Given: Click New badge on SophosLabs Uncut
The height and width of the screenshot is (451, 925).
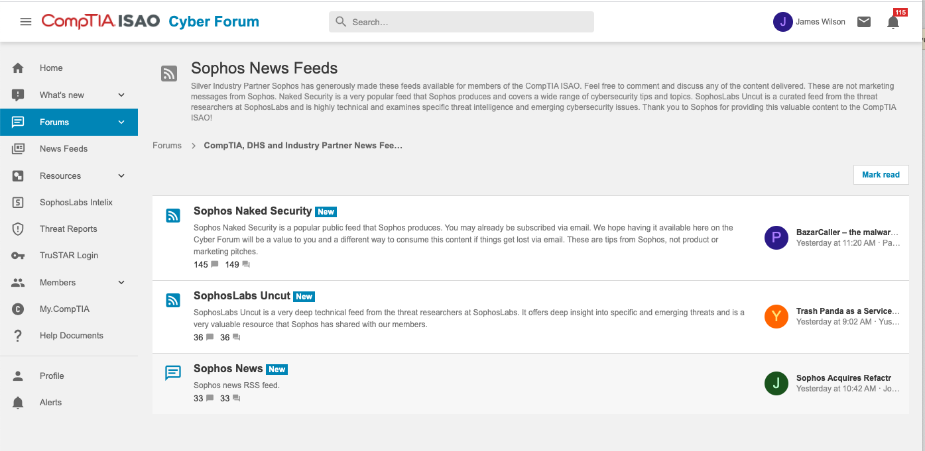Looking at the screenshot, I should tap(304, 297).
